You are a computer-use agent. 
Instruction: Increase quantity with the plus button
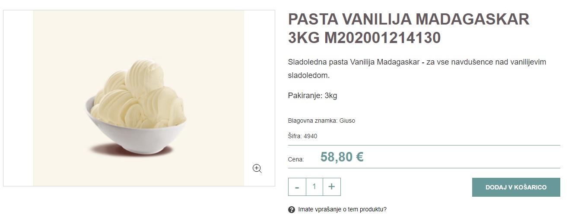[332, 187]
